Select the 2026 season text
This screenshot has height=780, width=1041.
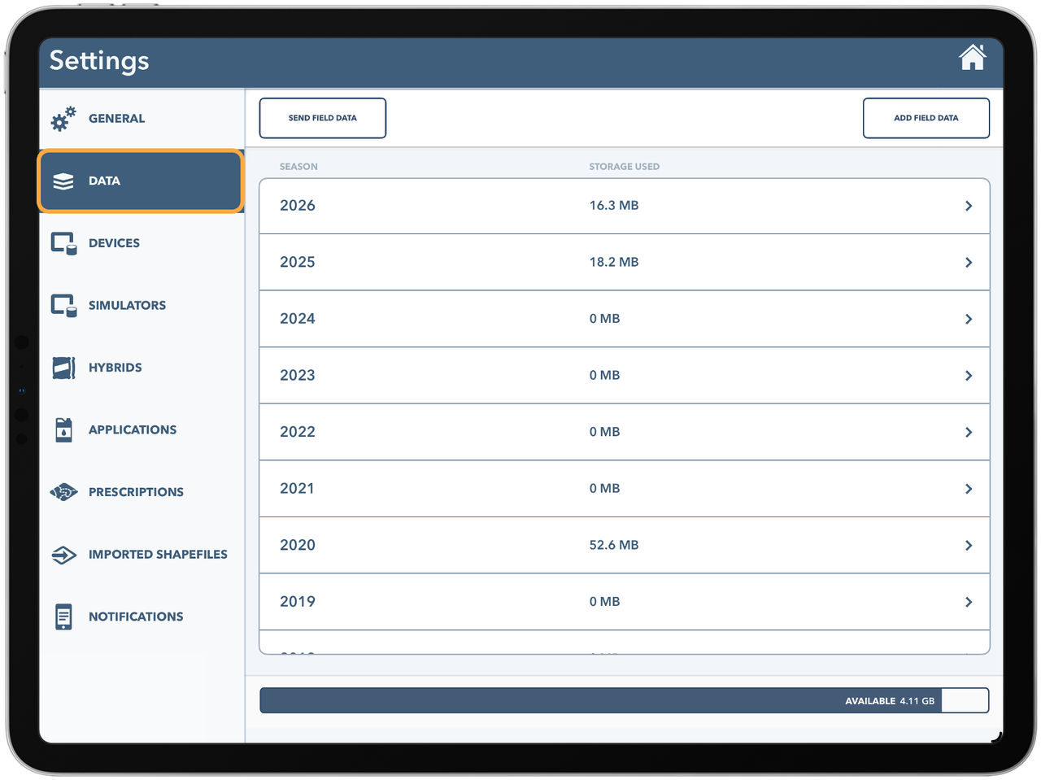[298, 206]
